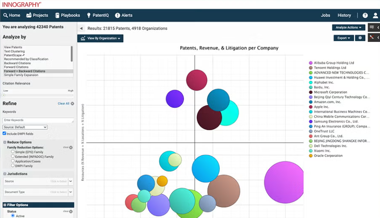Select Forward Citations option
Viewport: 380px width, 218px height.
[x=16, y=67]
